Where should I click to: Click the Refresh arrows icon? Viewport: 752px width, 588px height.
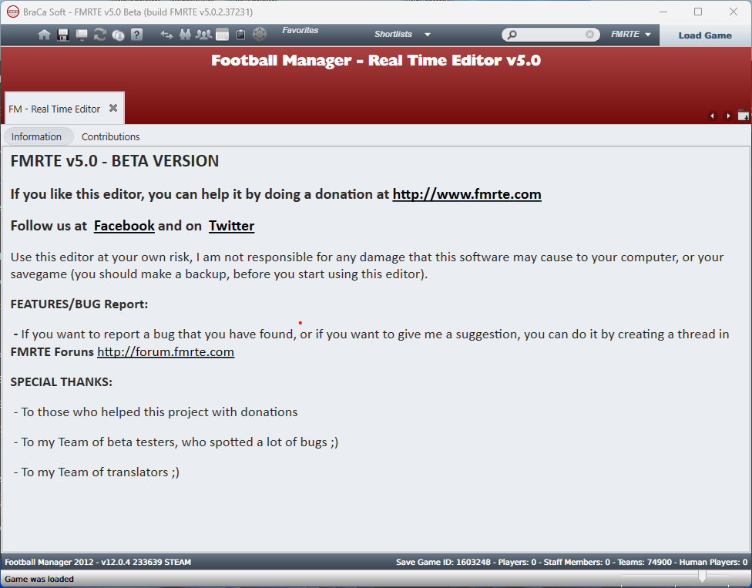point(99,35)
